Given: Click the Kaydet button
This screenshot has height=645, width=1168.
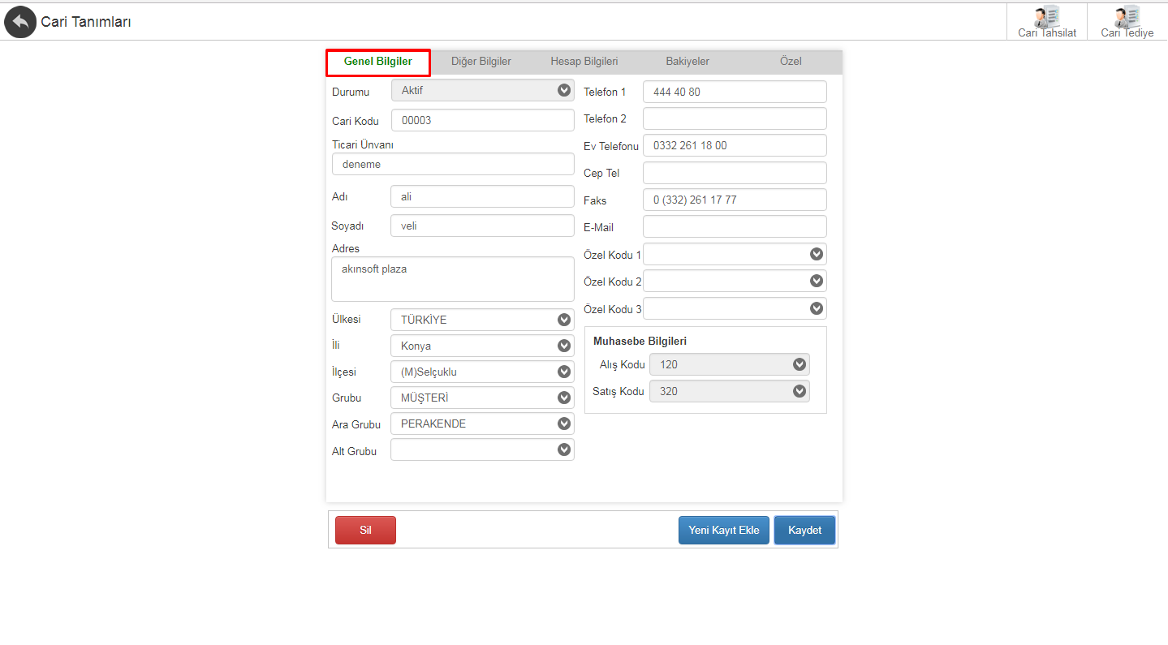Looking at the screenshot, I should (x=804, y=530).
